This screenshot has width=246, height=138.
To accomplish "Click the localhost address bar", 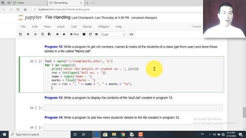I will (x=117, y=9).
